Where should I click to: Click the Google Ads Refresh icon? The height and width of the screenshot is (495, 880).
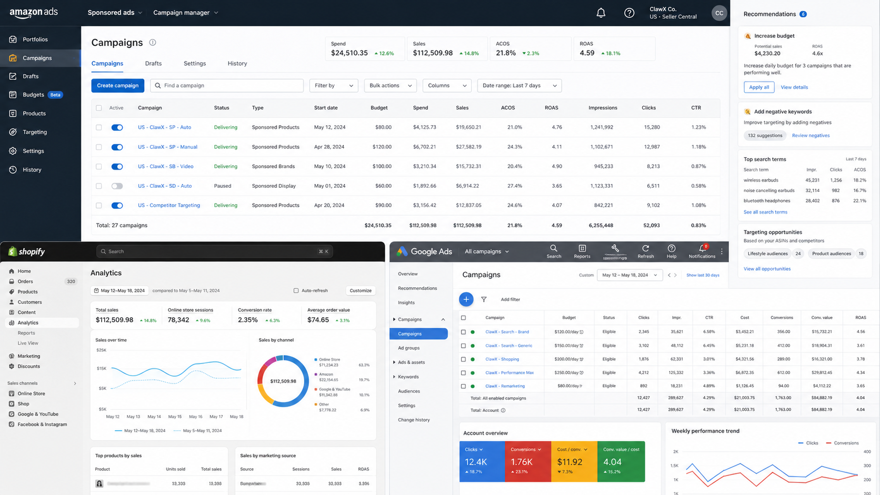coord(645,251)
